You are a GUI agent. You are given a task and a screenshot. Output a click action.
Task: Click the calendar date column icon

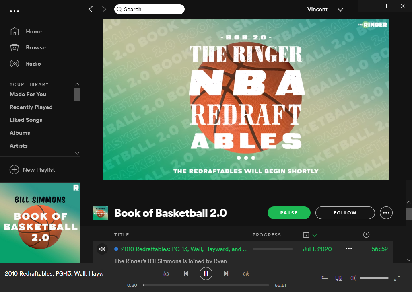point(306,235)
